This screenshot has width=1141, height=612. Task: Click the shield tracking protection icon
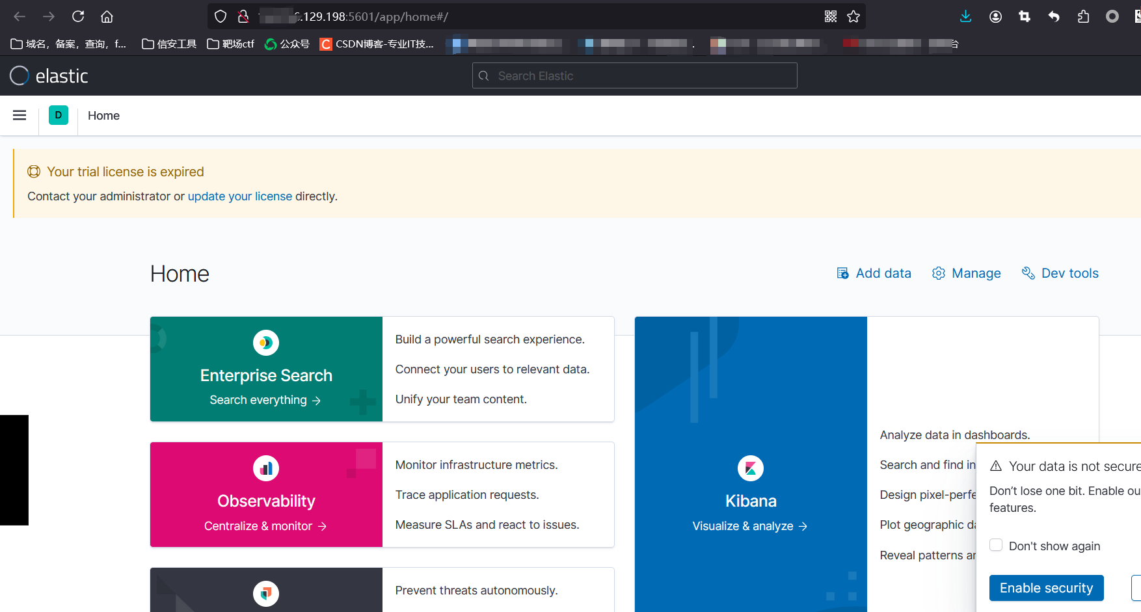[x=221, y=16]
